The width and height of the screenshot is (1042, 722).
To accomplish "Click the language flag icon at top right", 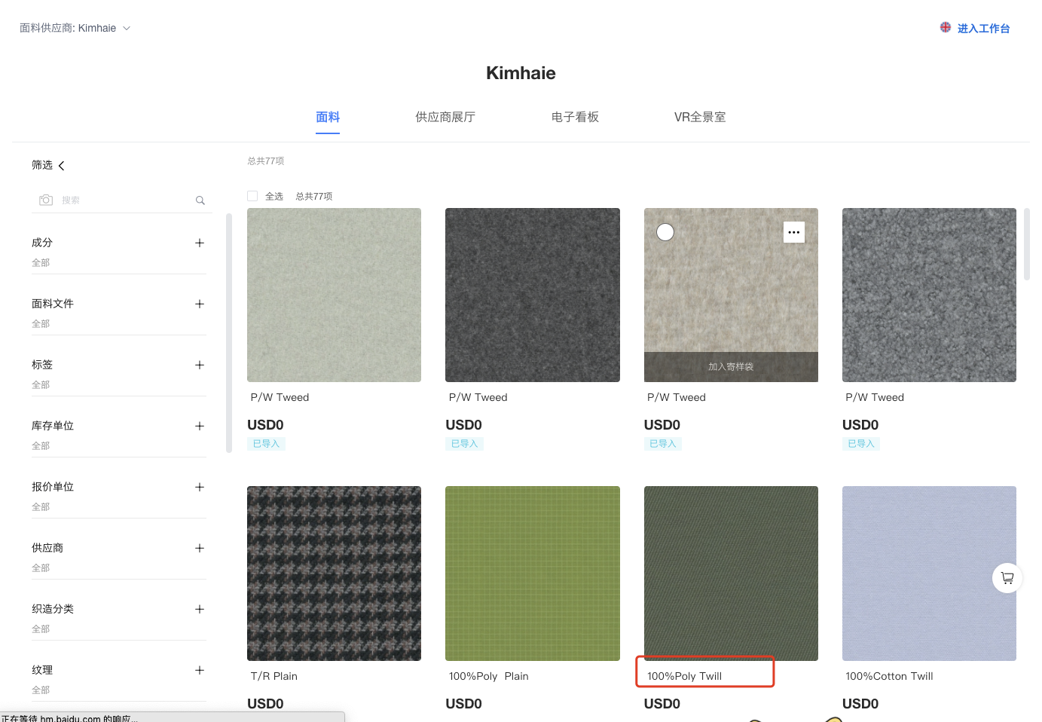I will click(x=945, y=28).
